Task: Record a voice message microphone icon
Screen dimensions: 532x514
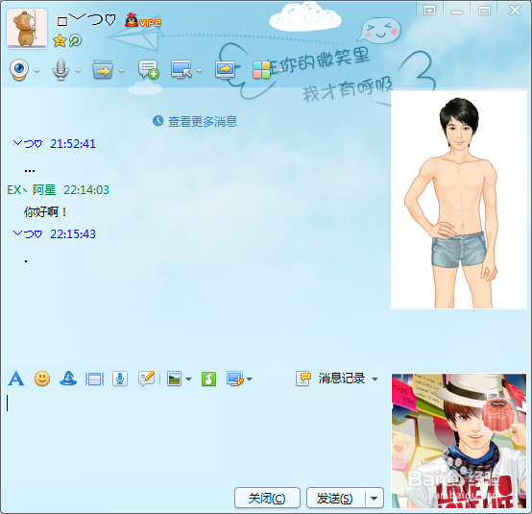Action: [120, 379]
